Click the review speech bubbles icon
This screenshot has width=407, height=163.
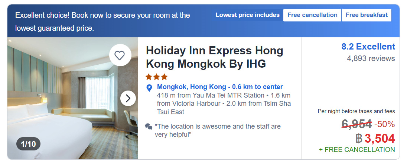[149, 127]
